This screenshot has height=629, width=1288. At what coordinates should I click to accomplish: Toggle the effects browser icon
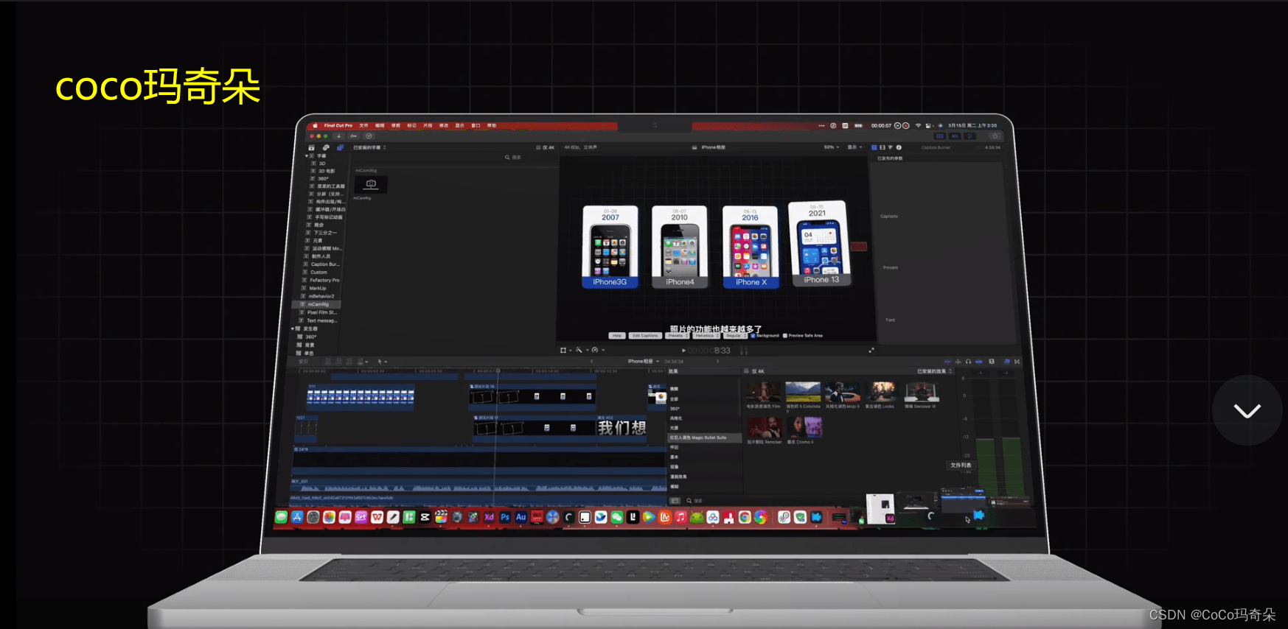[x=1006, y=362]
